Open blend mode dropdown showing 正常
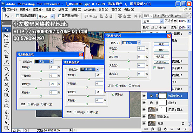The width and height of the screenshot is (193, 133). pos(162,21)
